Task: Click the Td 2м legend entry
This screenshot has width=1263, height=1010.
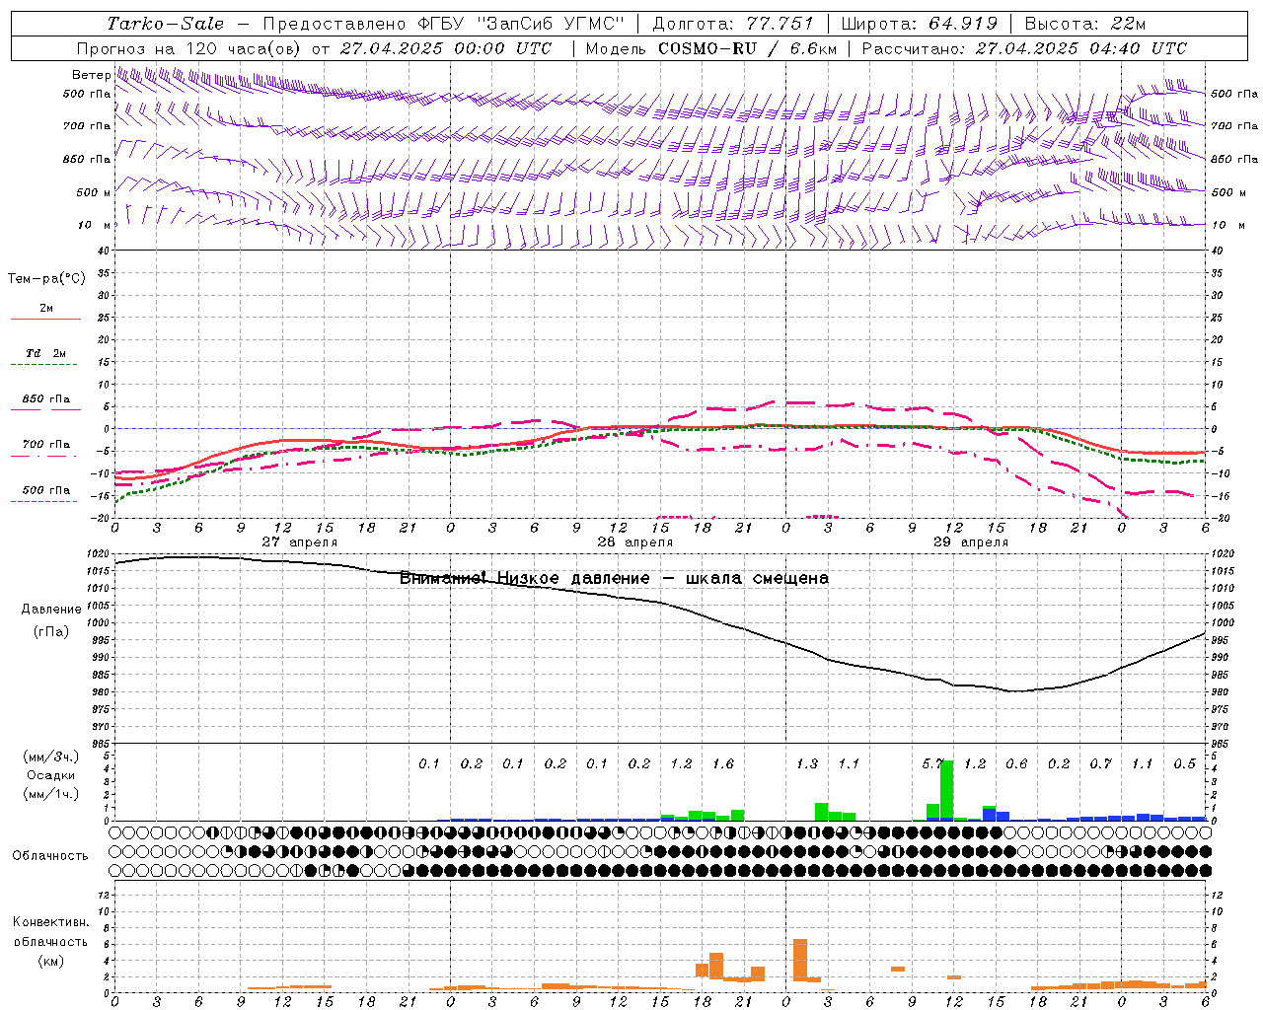Action: tap(45, 353)
